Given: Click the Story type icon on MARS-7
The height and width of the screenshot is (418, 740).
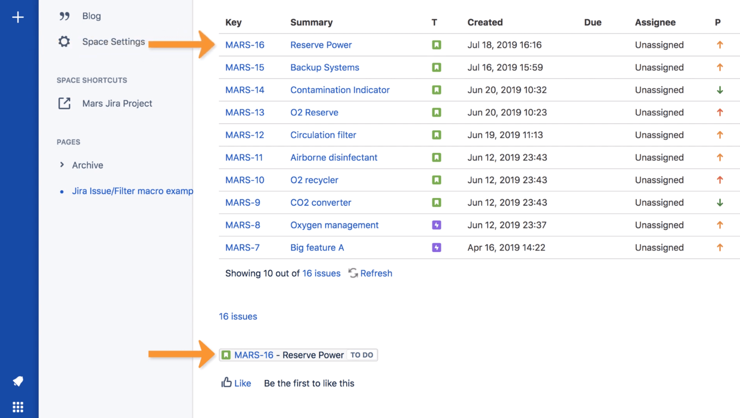Looking at the screenshot, I should click(436, 247).
